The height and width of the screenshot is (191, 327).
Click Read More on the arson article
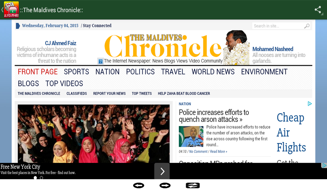[218, 152]
